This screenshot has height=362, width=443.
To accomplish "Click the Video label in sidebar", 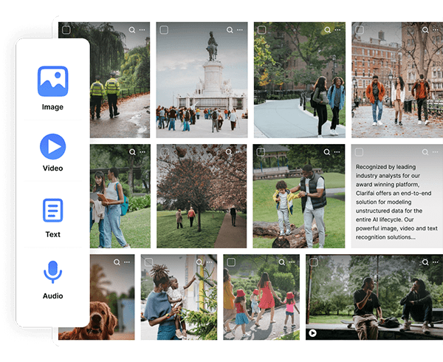I will click(x=52, y=168).
